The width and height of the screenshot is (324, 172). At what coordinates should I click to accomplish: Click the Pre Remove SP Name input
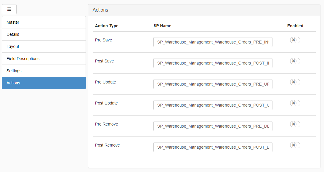click(x=213, y=126)
